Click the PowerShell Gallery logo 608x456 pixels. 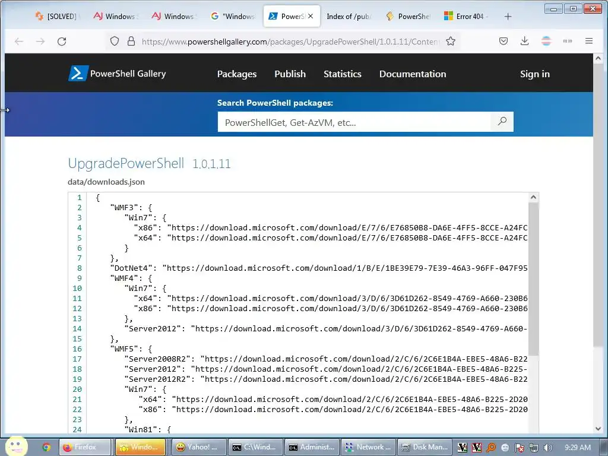pyautogui.click(x=117, y=73)
